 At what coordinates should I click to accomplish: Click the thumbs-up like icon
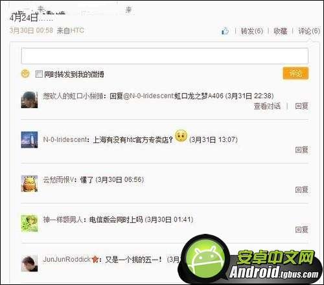pos(225,31)
